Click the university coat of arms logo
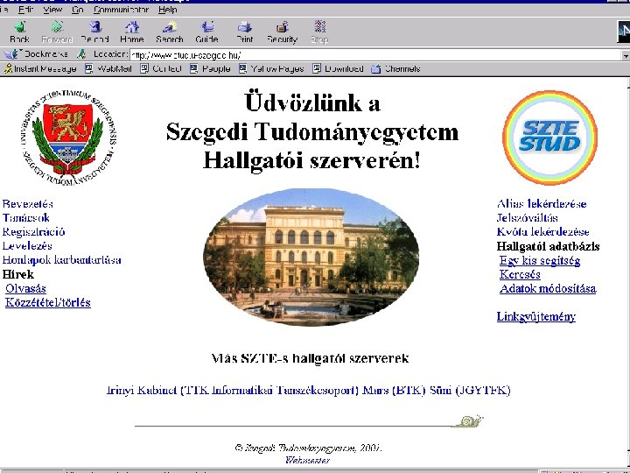This screenshot has width=630, height=473. pyautogui.click(x=68, y=138)
